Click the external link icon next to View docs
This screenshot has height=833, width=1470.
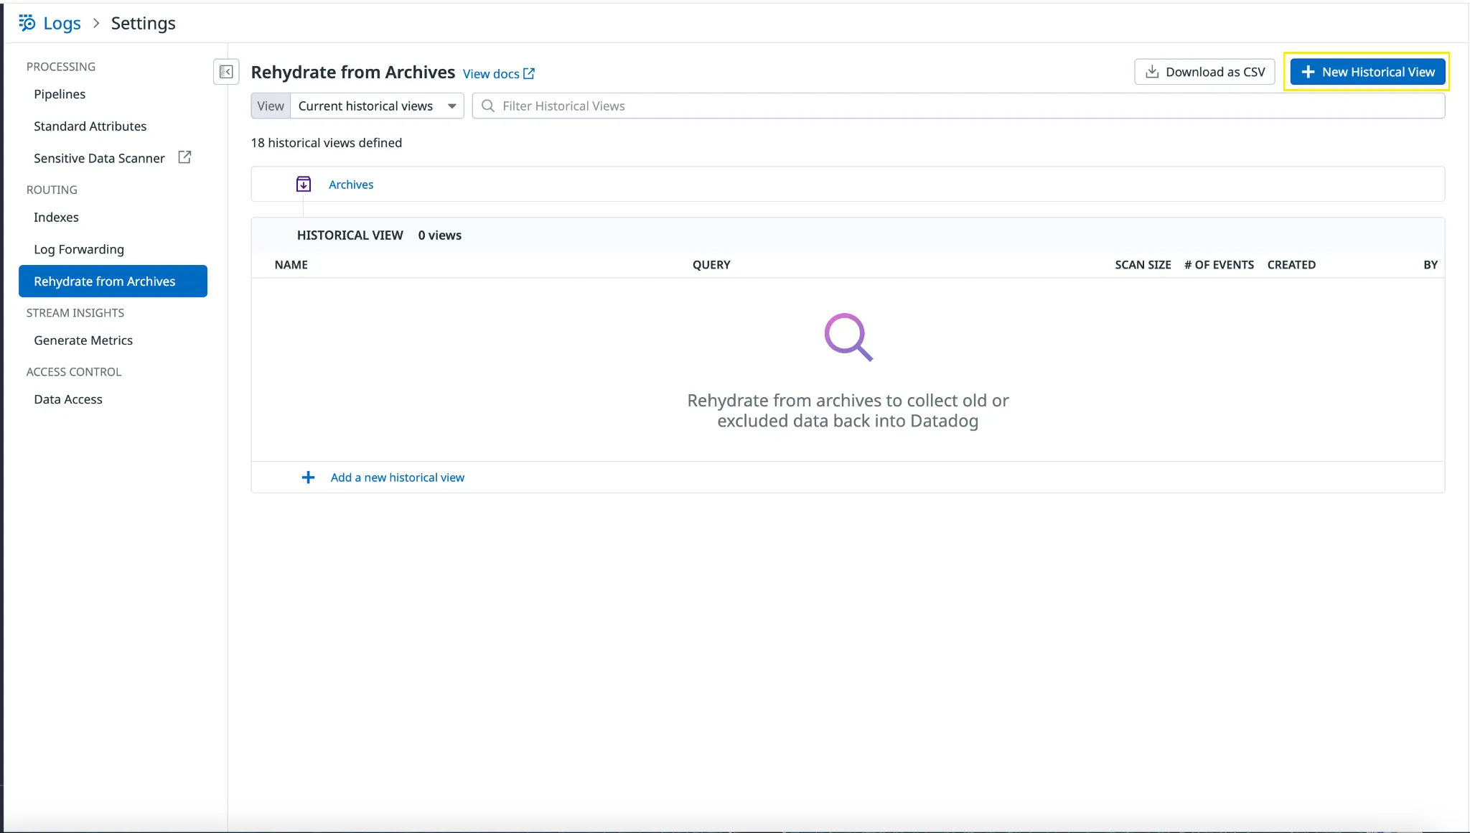pyautogui.click(x=529, y=73)
